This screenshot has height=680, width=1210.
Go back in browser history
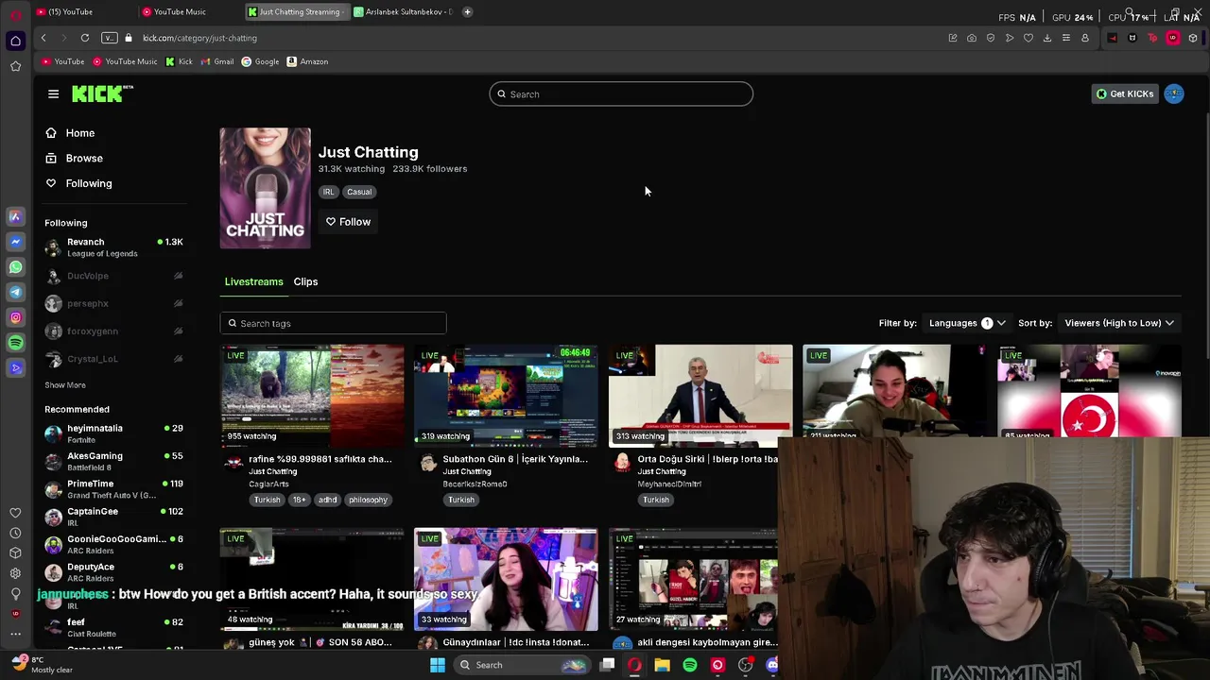click(43, 38)
